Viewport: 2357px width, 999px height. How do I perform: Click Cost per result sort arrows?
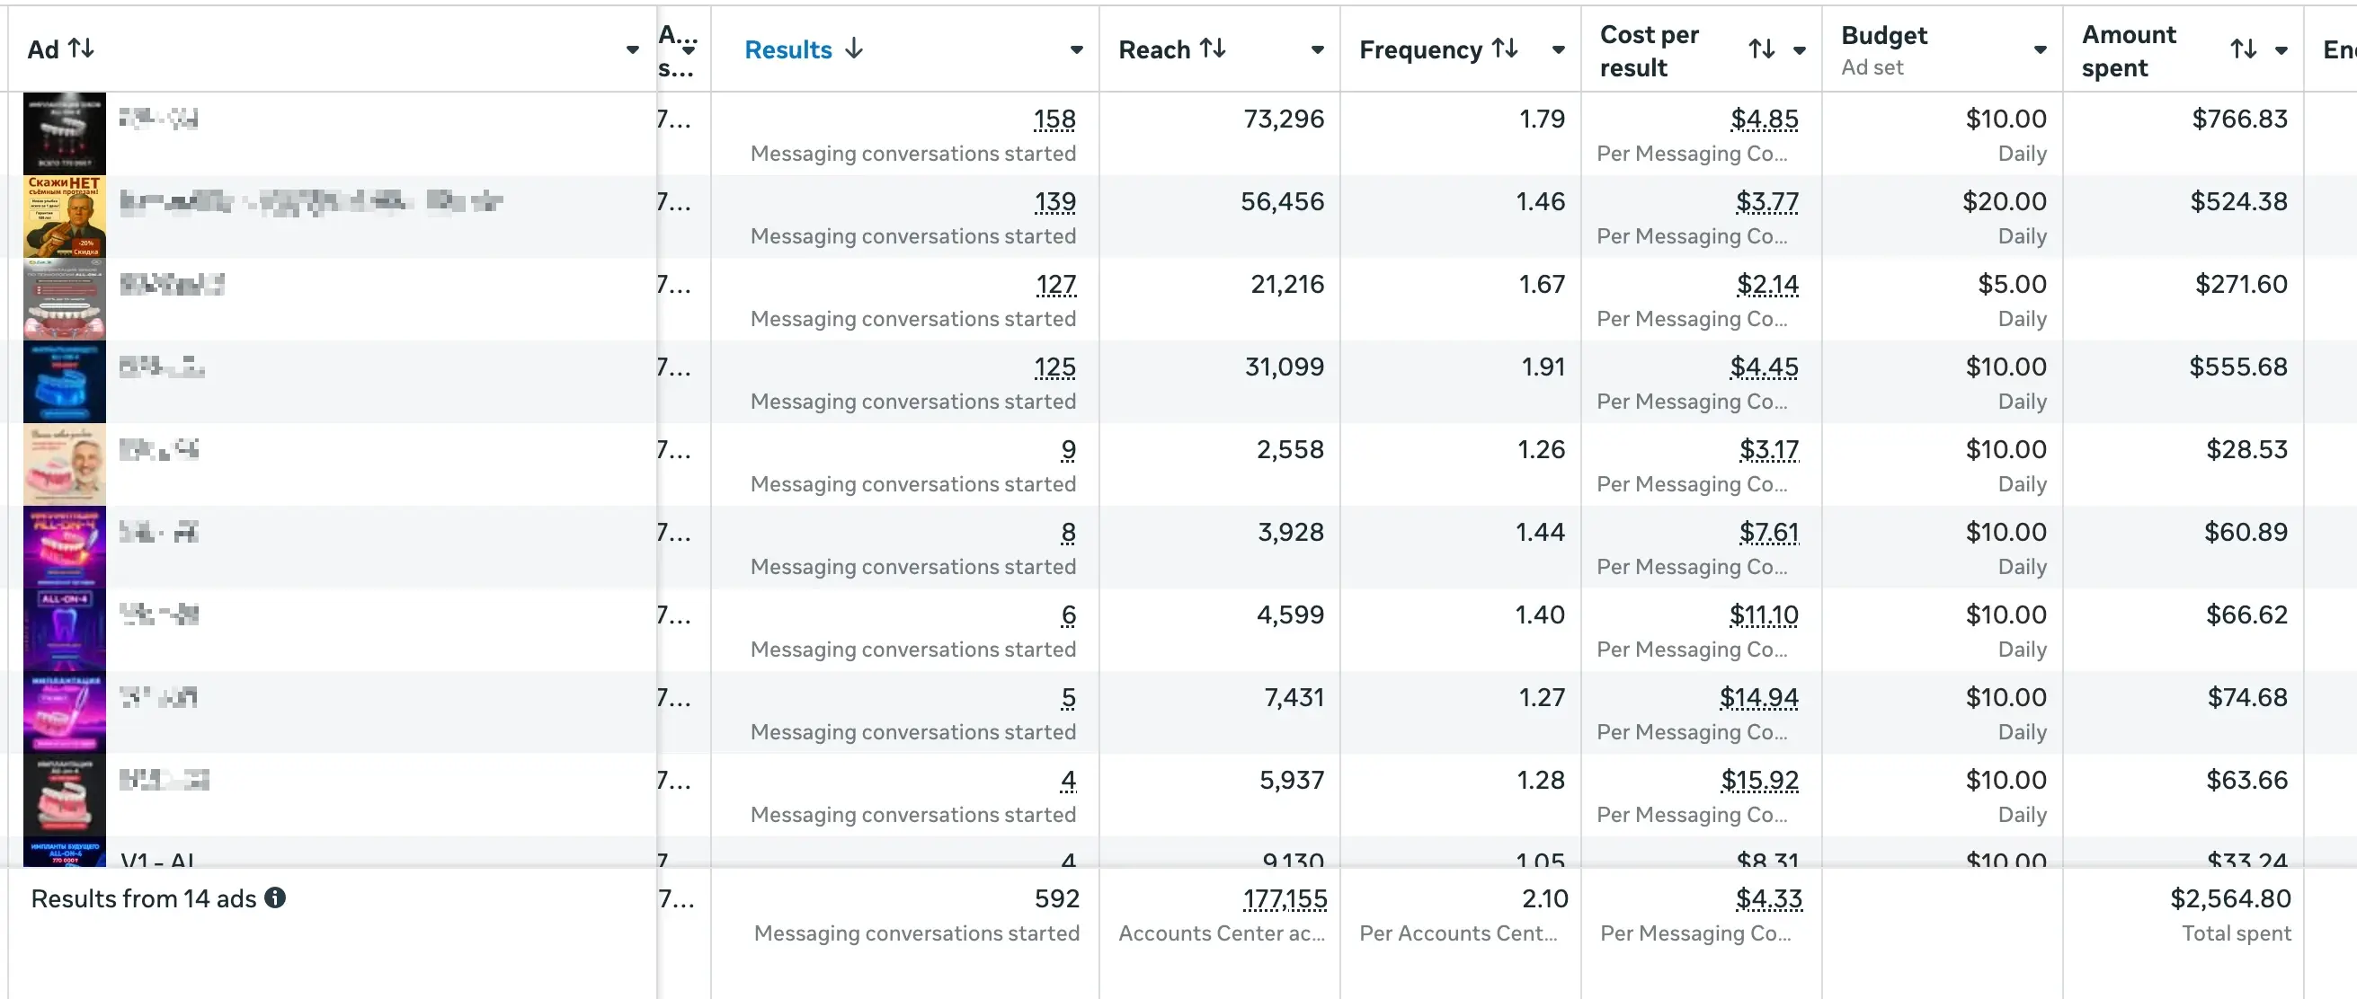click(1761, 49)
